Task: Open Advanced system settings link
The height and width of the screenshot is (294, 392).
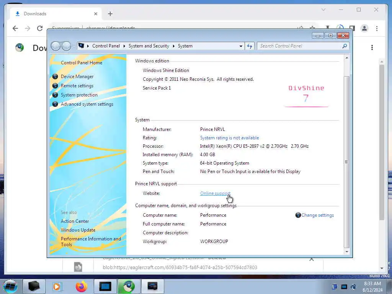Action: coord(87,104)
